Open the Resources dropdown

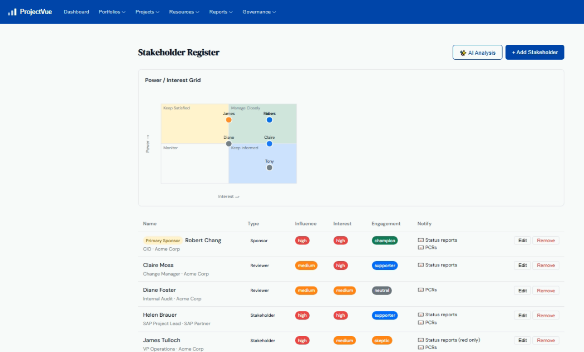click(x=184, y=12)
